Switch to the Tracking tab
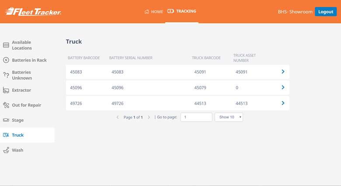Viewport: 341px width, 186px height. [x=182, y=11]
